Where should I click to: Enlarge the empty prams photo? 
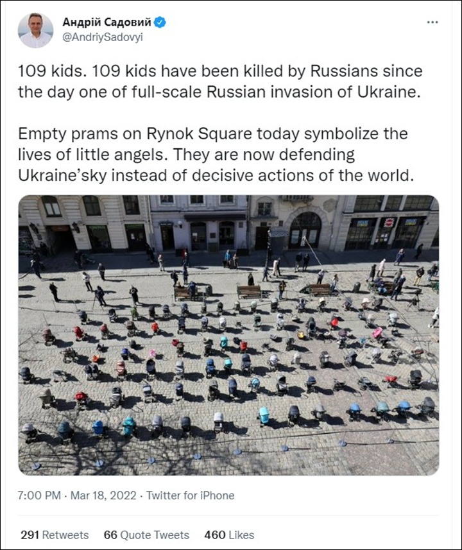pyautogui.click(x=228, y=335)
